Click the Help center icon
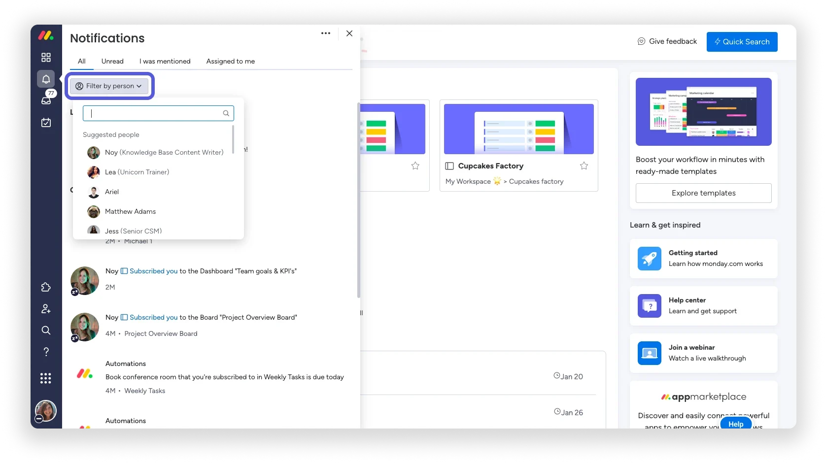825x463 pixels. (x=650, y=306)
